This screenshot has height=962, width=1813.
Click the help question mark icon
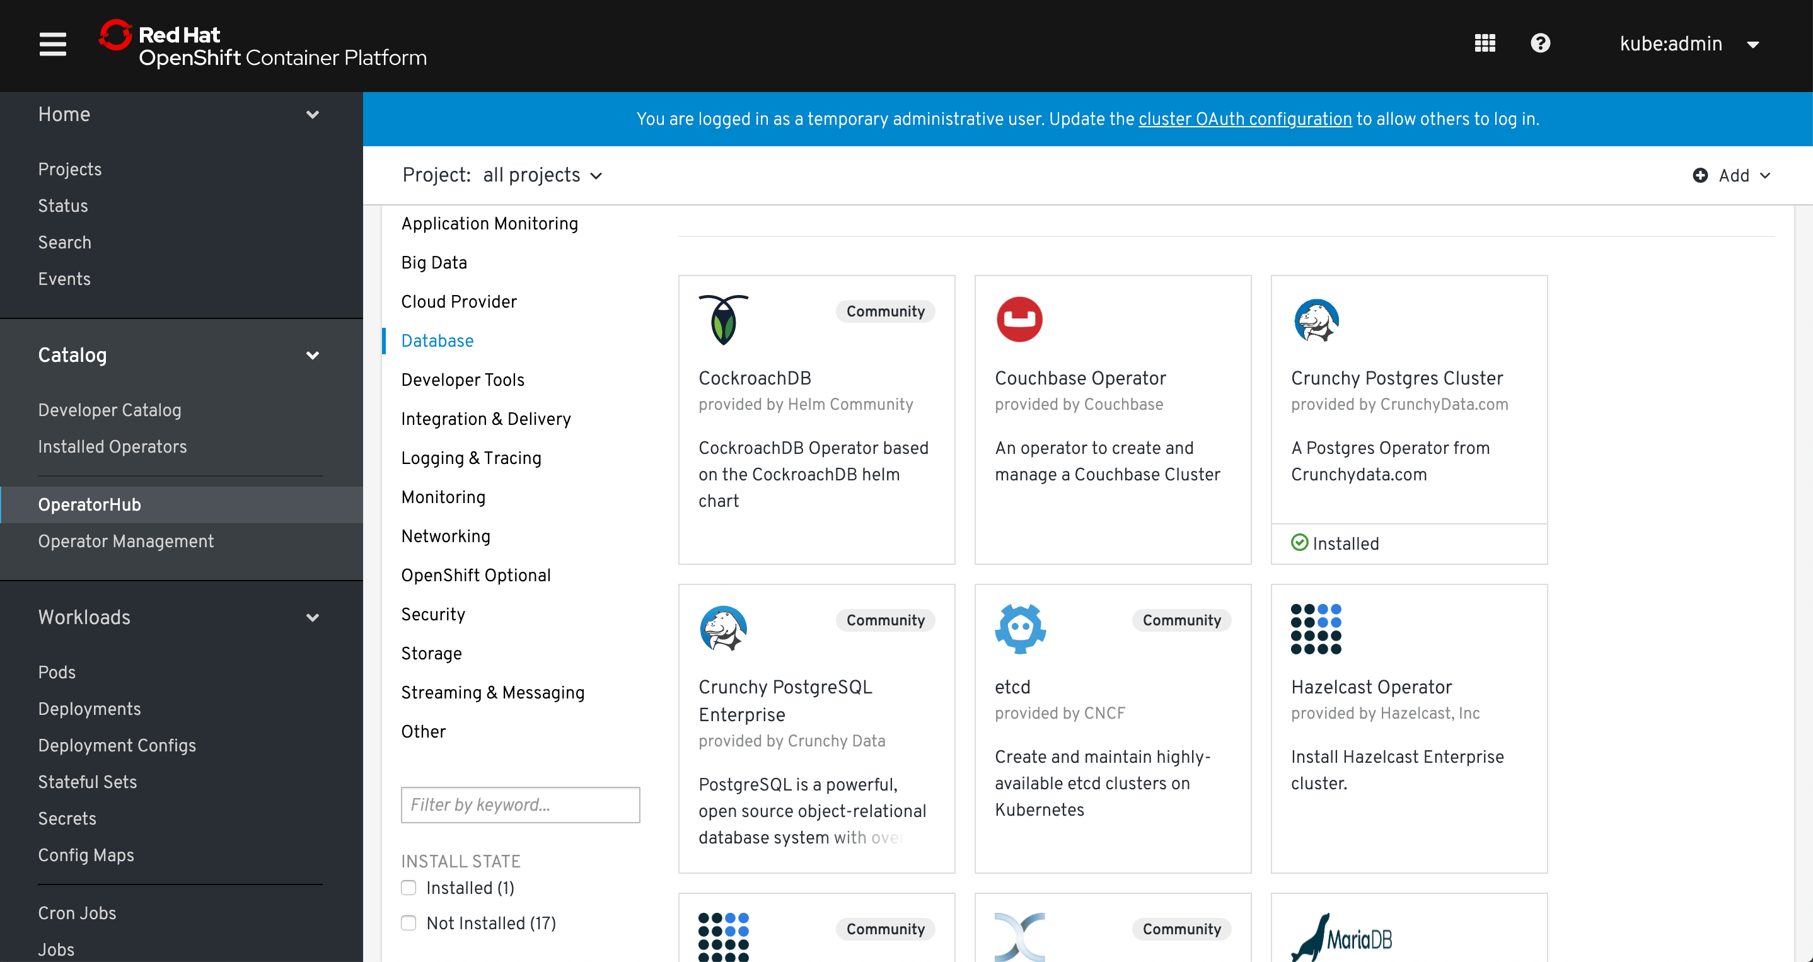tap(1540, 43)
